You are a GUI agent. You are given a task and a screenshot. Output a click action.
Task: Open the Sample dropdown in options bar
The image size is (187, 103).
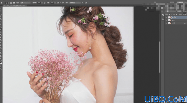click(x=75, y=3)
